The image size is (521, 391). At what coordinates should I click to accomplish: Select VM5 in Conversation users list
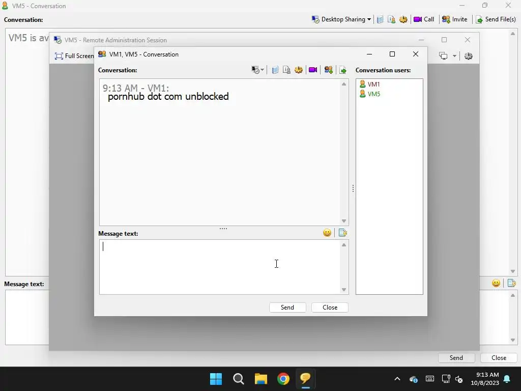(370, 94)
